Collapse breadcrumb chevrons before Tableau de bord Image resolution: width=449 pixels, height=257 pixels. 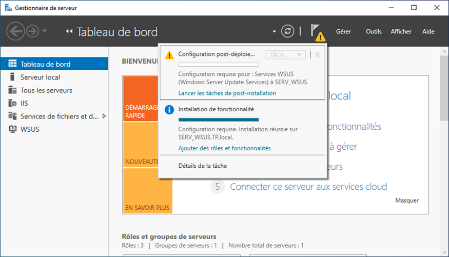tap(69, 31)
